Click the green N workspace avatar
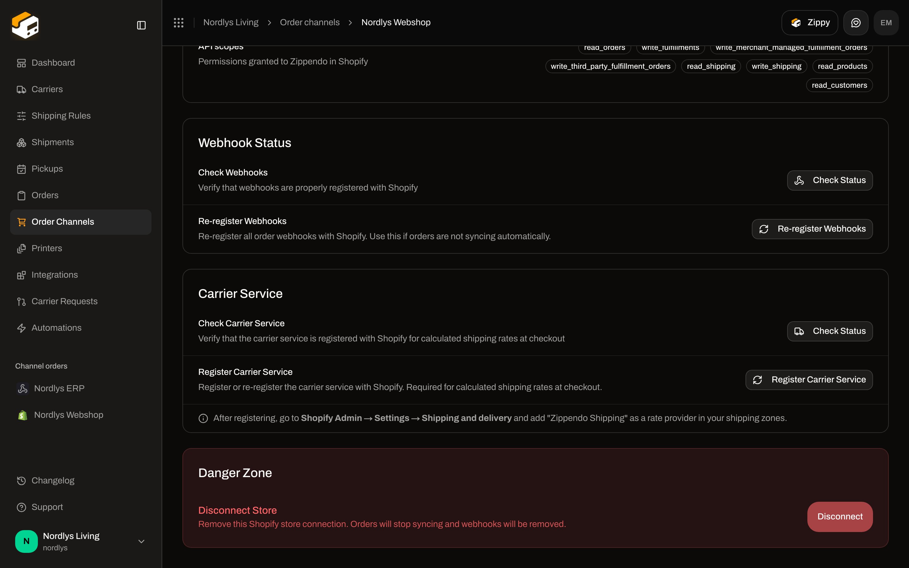 (x=26, y=541)
